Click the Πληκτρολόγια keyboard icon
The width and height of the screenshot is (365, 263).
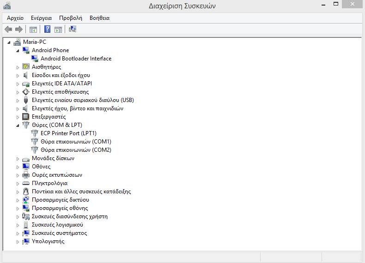[26, 183]
